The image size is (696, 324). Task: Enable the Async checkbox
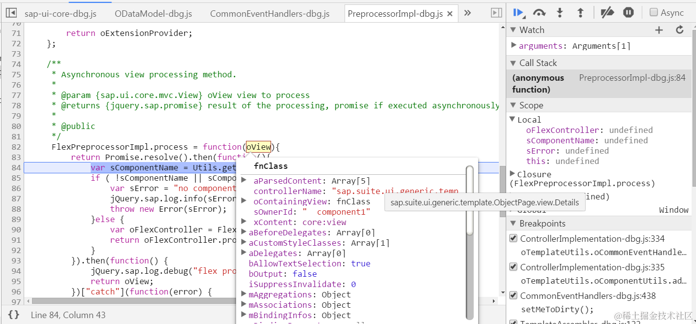click(654, 13)
